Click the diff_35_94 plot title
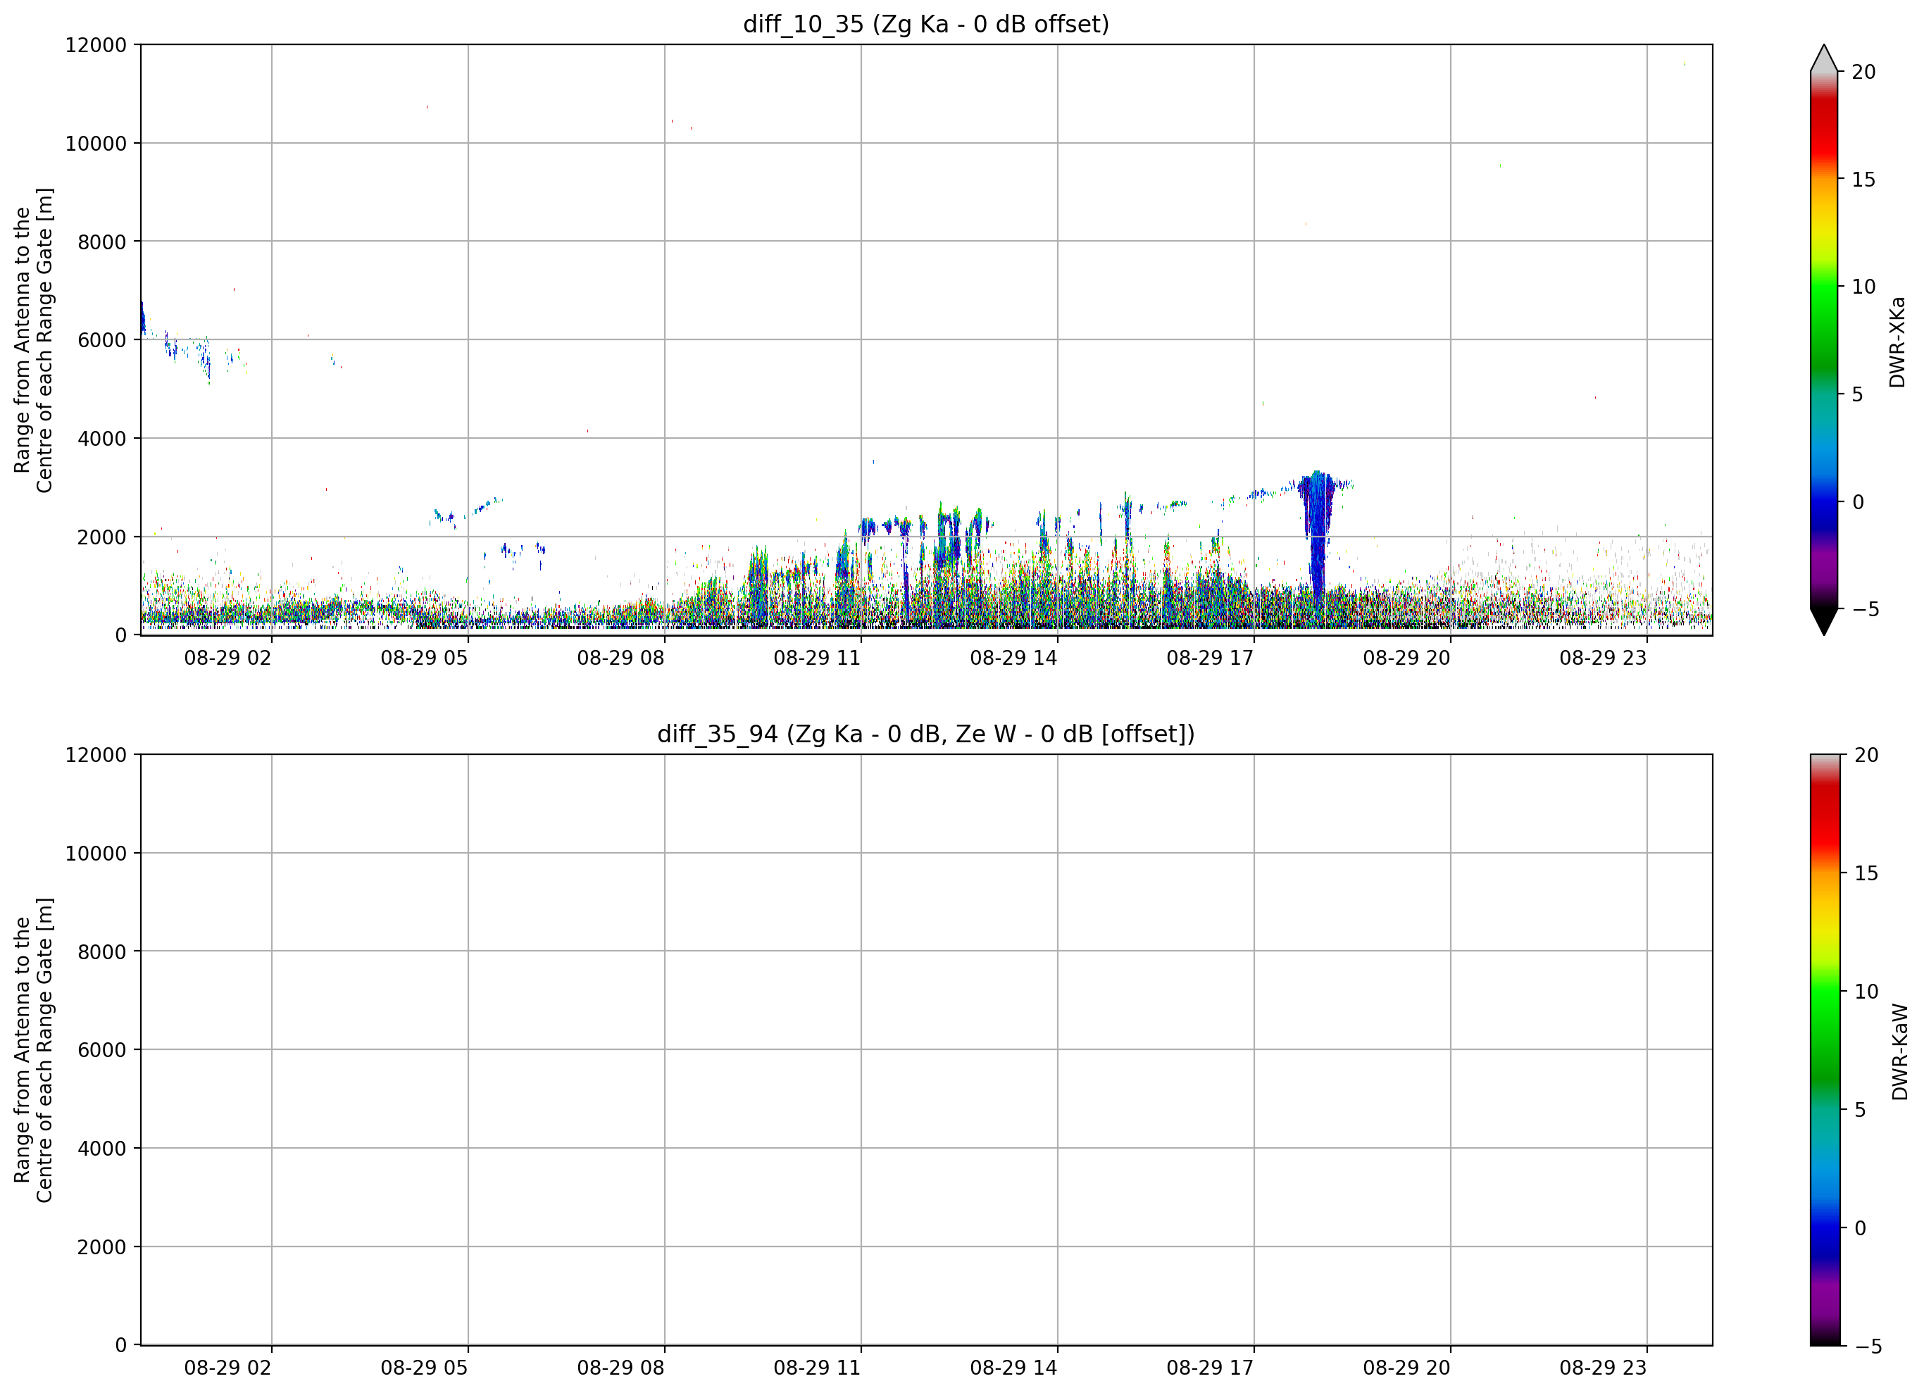 (925, 734)
